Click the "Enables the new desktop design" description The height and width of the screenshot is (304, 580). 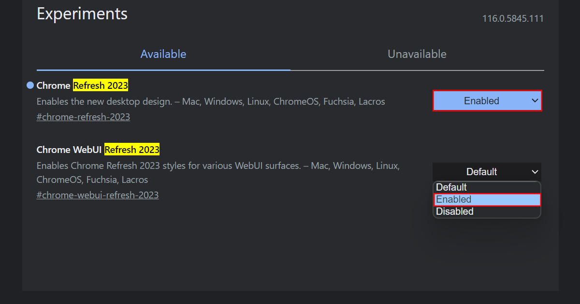tap(211, 101)
